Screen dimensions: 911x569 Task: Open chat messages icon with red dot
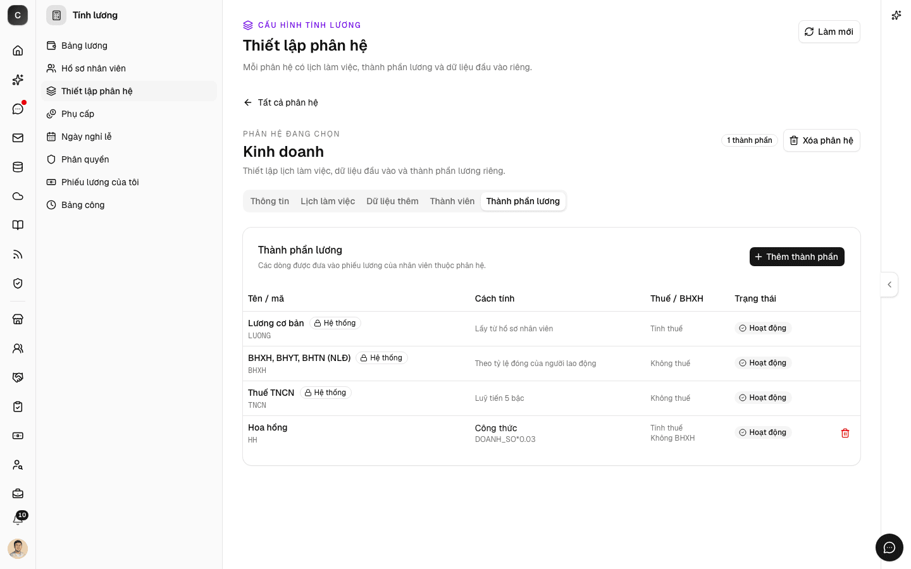tap(18, 109)
